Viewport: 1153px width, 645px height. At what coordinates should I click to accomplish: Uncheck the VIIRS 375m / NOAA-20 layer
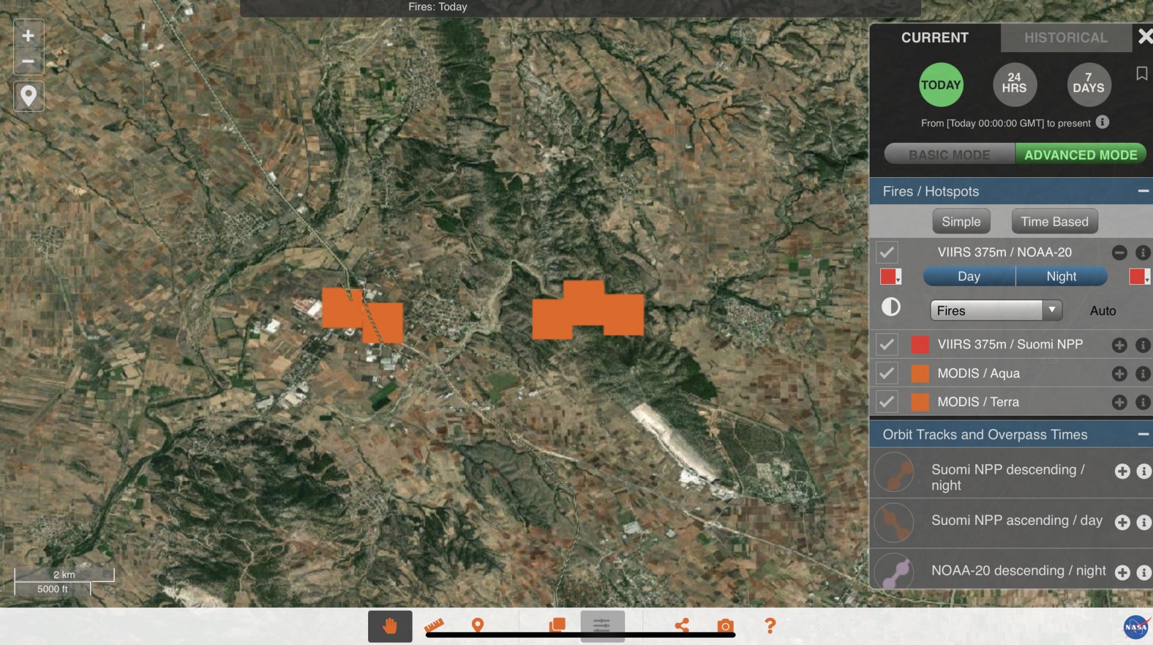pyautogui.click(x=887, y=253)
